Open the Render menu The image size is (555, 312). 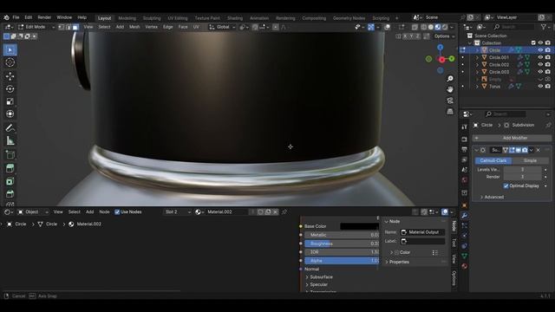tap(44, 17)
